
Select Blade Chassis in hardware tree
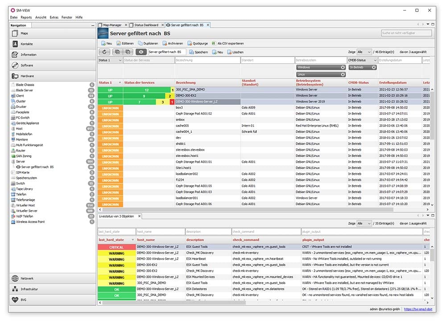pos(25,85)
